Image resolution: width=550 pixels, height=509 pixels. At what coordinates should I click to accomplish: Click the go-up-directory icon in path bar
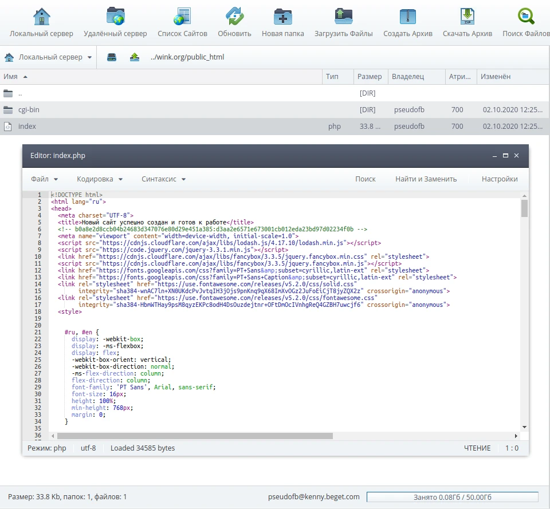point(135,57)
